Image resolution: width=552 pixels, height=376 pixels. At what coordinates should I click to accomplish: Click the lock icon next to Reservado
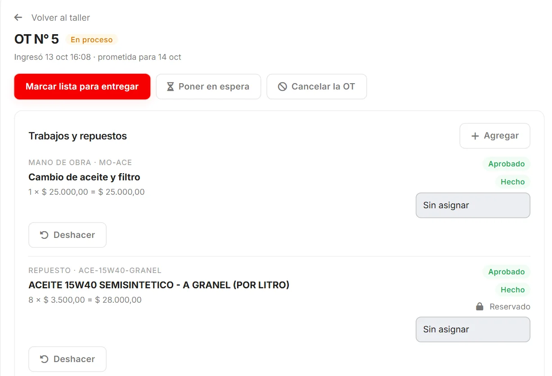[x=480, y=307]
